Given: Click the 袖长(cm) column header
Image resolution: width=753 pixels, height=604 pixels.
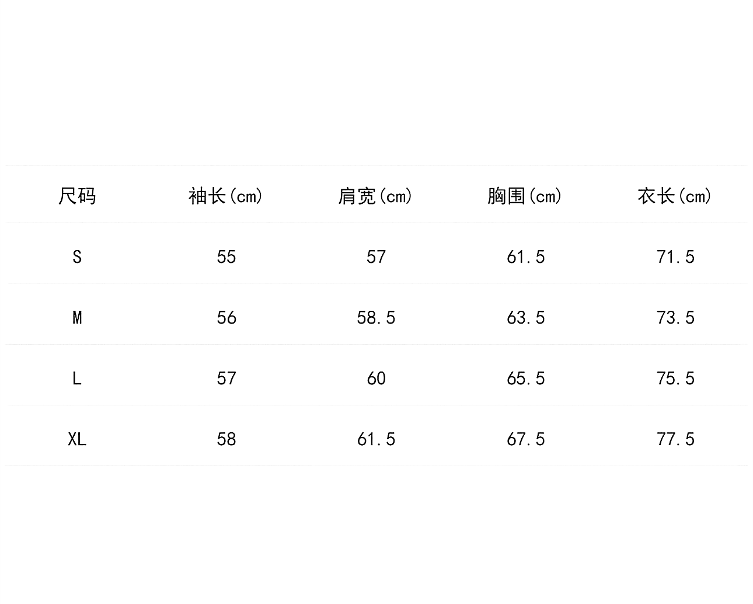Looking at the screenshot, I should 226,196.
